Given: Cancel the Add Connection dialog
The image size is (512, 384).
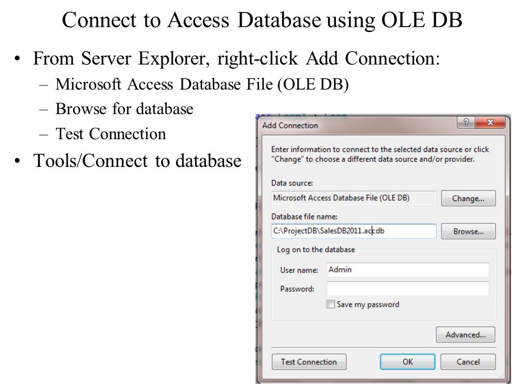Looking at the screenshot, I should (468, 362).
